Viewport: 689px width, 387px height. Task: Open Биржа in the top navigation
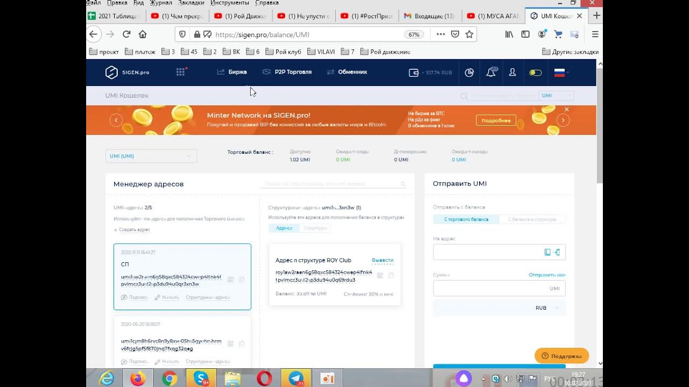click(232, 72)
